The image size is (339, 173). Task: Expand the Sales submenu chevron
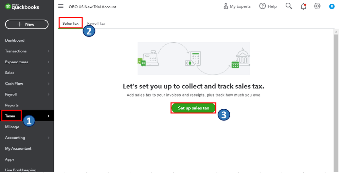49,73
